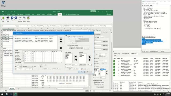
Task: Choose Archive Value in the OPC ribbon
Action: (28, 19)
